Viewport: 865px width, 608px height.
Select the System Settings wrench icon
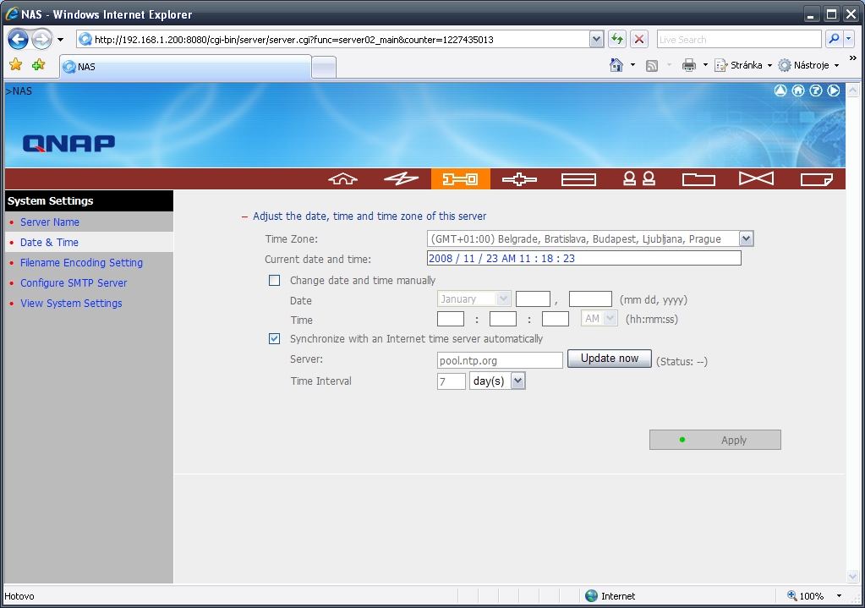[x=461, y=178]
